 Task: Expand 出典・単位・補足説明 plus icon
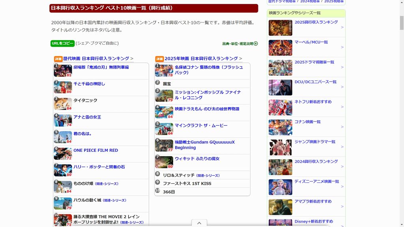coord(256,44)
